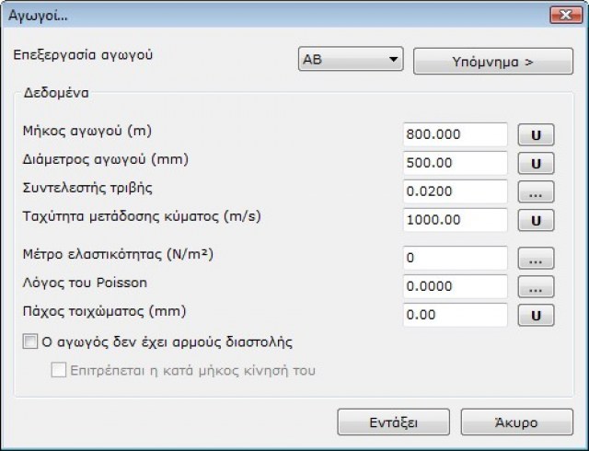Viewport: 589px width, 451px height.
Task: Click the Μήκος αγωγού field showing 800.000
Action: (x=455, y=134)
